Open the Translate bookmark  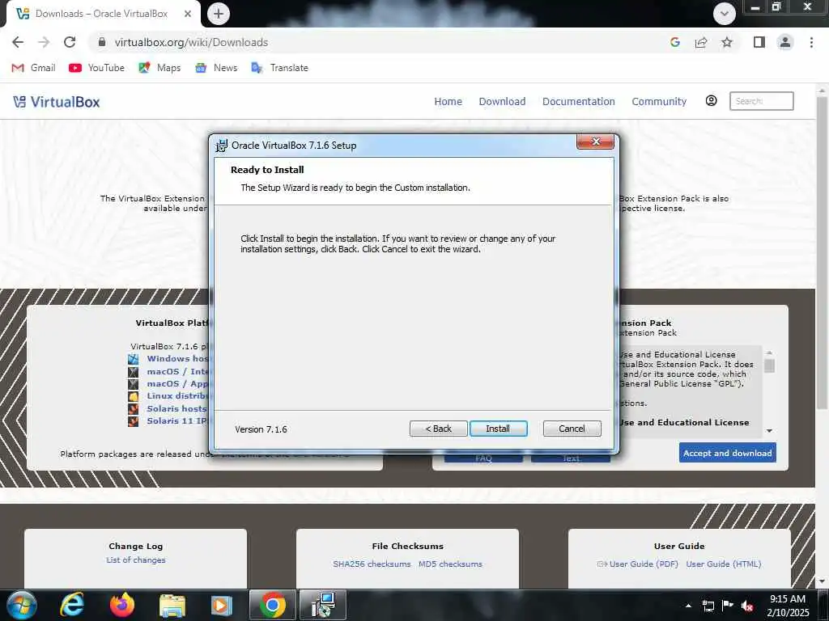(279, 68)
